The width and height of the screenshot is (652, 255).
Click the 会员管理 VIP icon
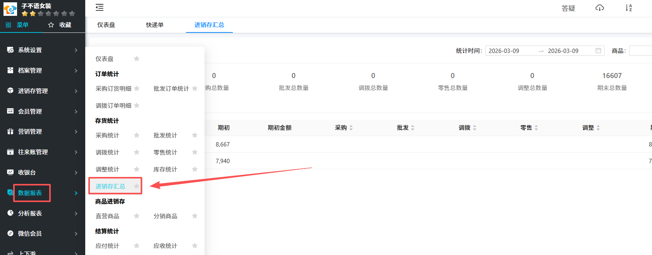pyautogui.click(x=10, y=111)
